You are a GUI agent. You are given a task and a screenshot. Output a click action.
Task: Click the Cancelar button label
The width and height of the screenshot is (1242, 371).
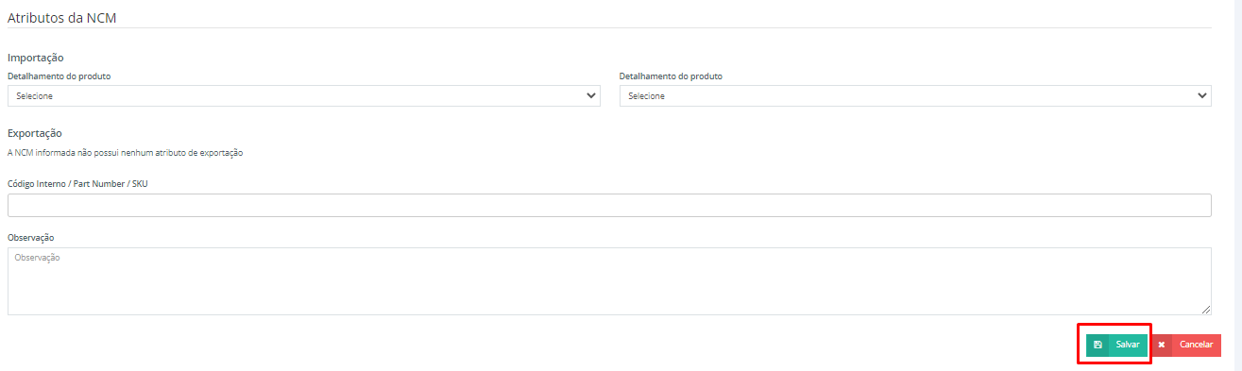tap(1196, 346)
